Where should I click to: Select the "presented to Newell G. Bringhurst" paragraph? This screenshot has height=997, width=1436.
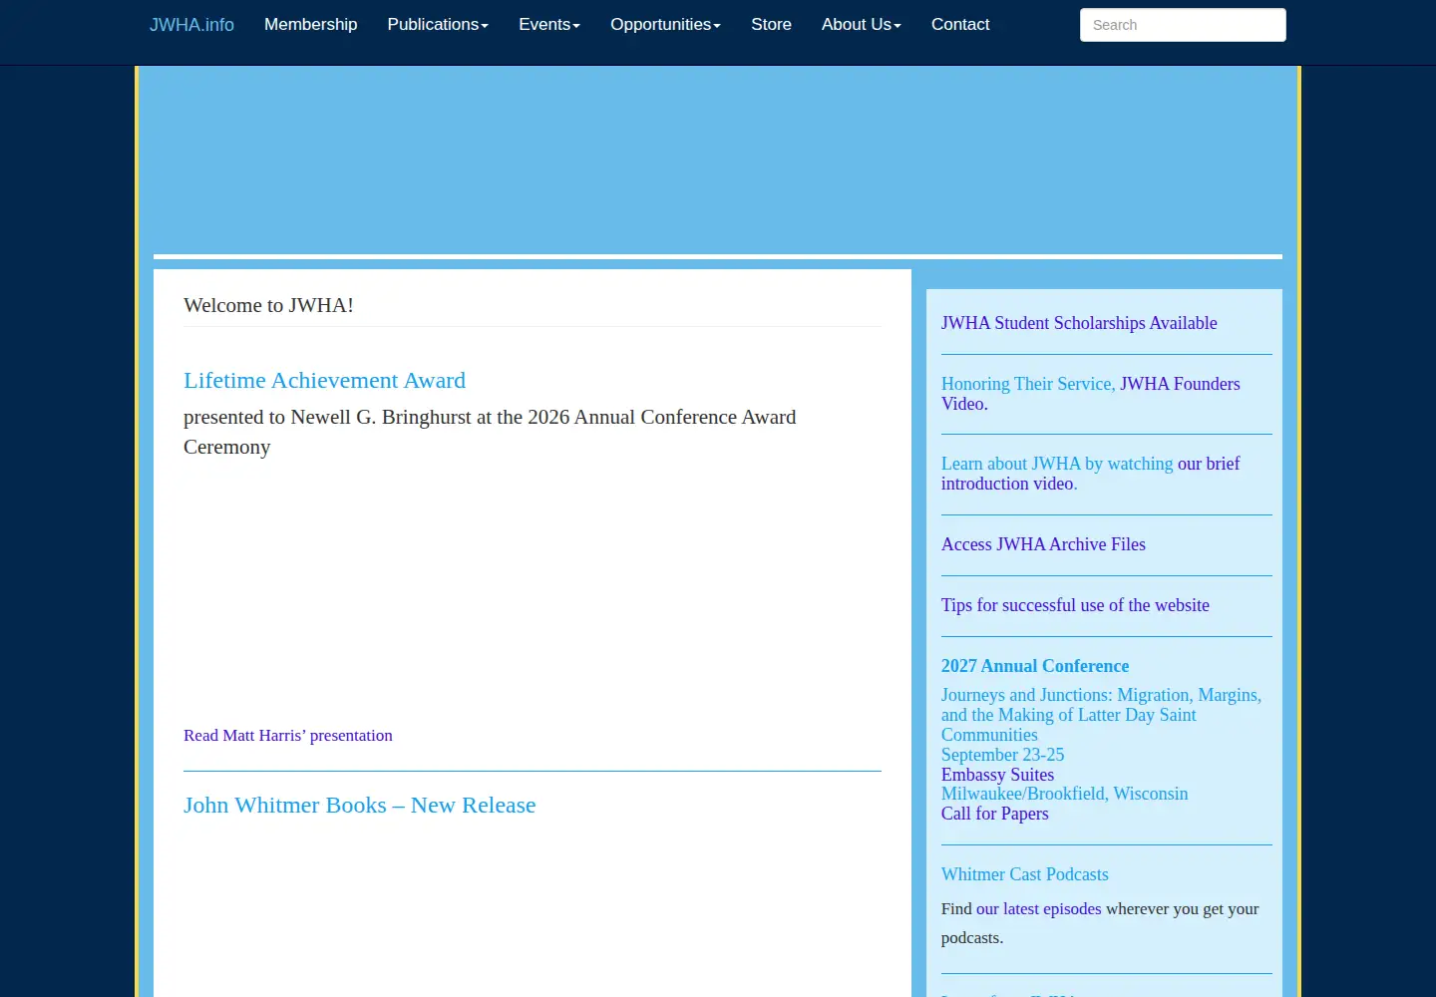[x=490, y=432]
